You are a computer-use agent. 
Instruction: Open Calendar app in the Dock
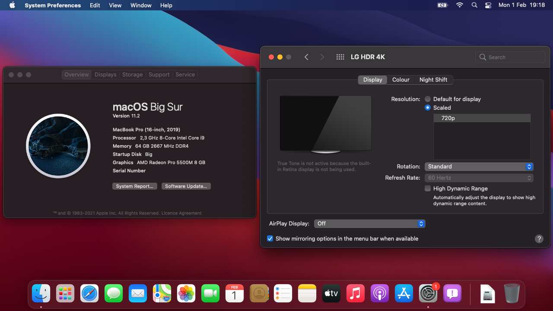coord(235,294)
